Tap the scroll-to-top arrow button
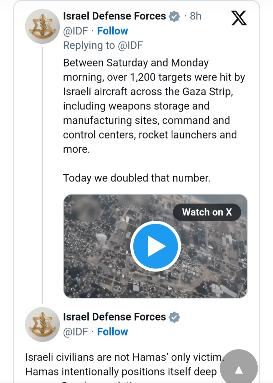This screenshot has height=383, width=273. pyautogui.click(x=239, y=368)
